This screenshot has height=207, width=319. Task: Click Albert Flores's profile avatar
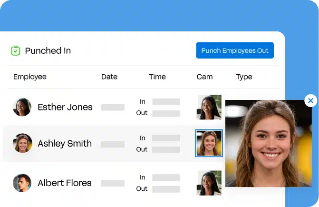(22, 183)
